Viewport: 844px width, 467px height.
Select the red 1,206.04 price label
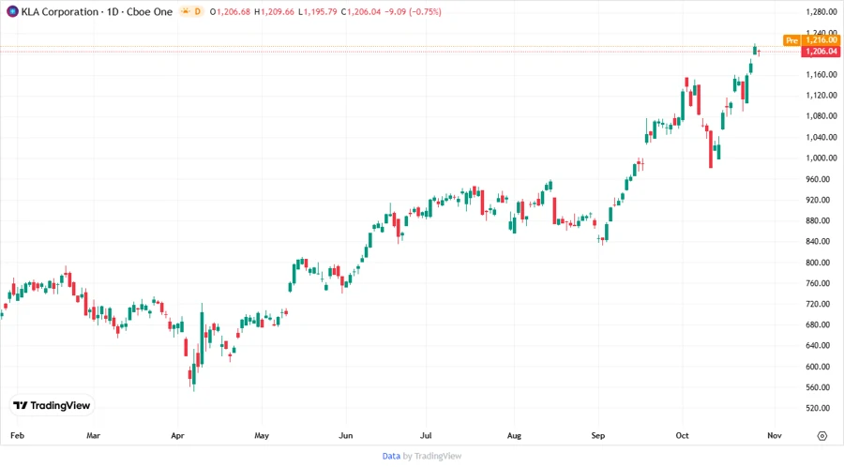tap(821, 52)
